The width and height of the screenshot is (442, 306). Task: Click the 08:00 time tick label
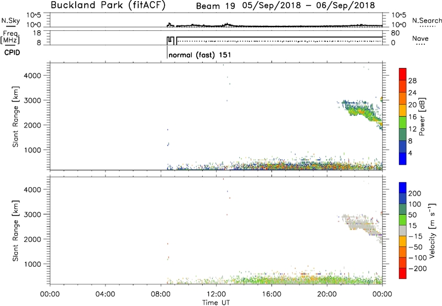pos(161,294)
